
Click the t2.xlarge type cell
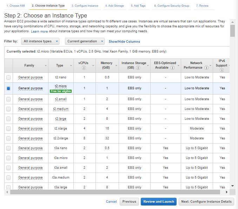tap(61, 128)
